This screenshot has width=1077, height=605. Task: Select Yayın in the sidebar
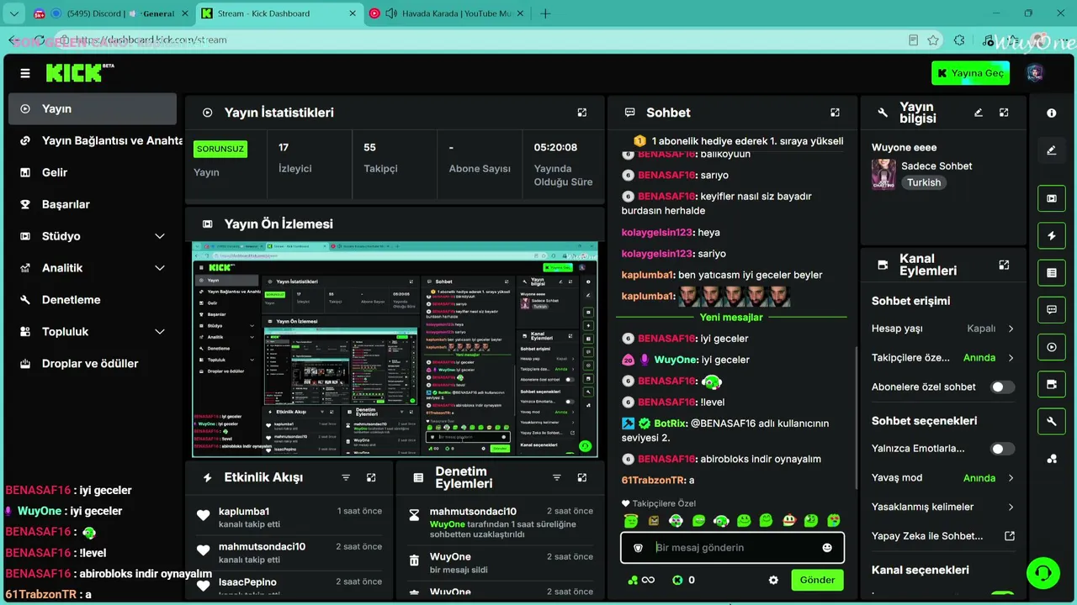pyautogui.click(x=93, y=108)
